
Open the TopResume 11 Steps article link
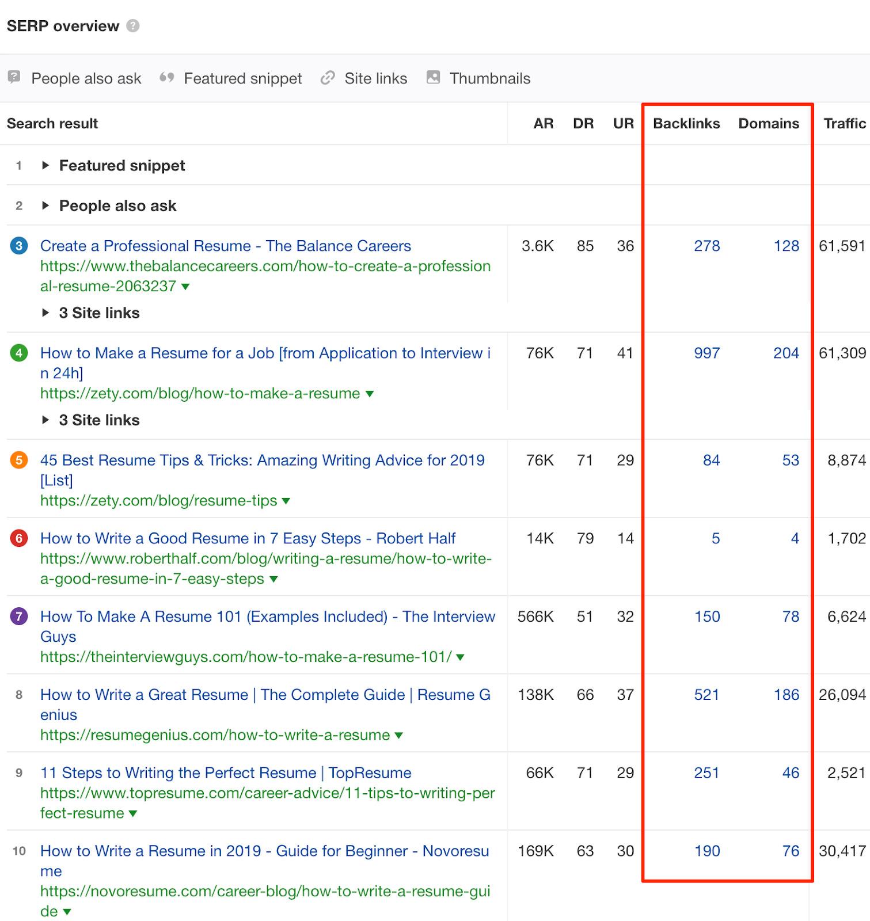click(226, 773)
